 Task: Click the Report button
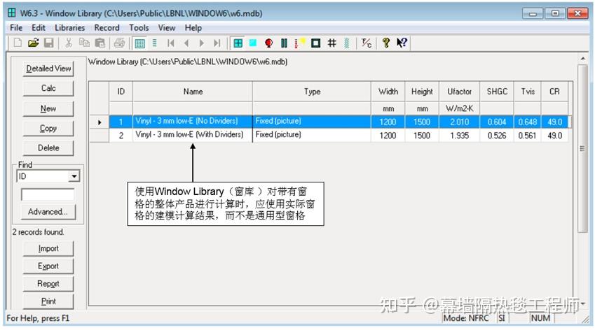pyautogui.click(x=48, y=284)
